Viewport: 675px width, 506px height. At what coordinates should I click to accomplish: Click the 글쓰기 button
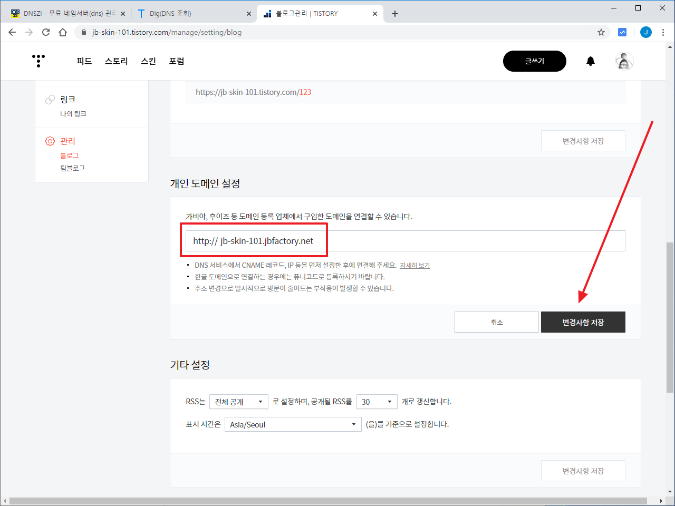535,61
